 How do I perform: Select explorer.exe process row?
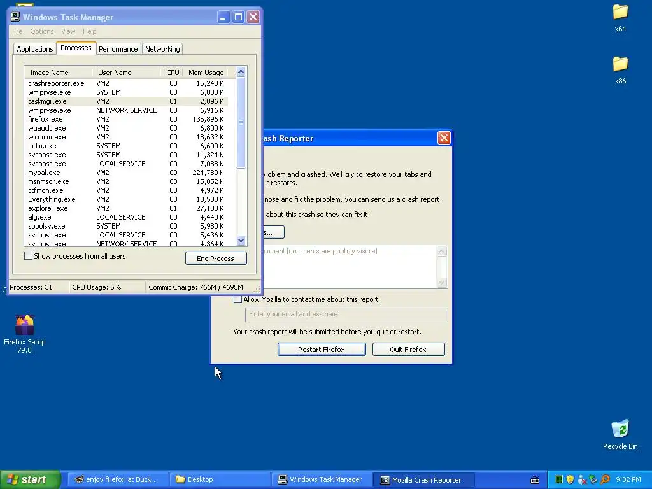126,208
